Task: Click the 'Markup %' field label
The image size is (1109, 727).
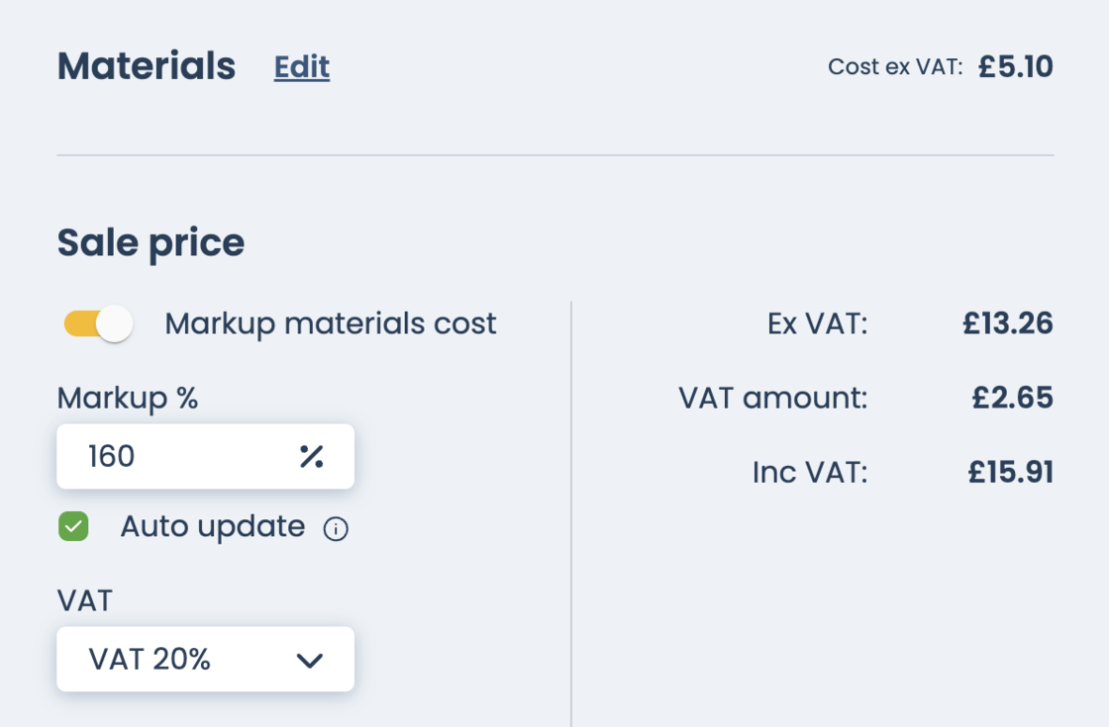Action: (x=128, y=398)
